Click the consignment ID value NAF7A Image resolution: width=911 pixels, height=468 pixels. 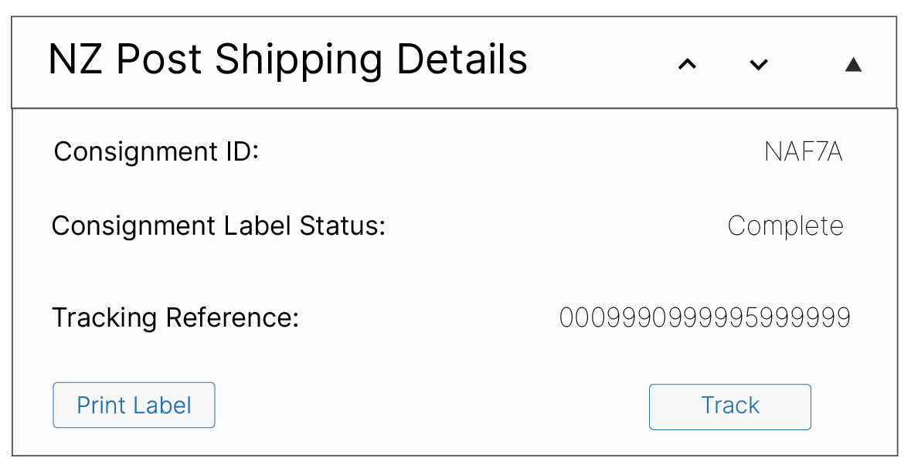point(803,152)
